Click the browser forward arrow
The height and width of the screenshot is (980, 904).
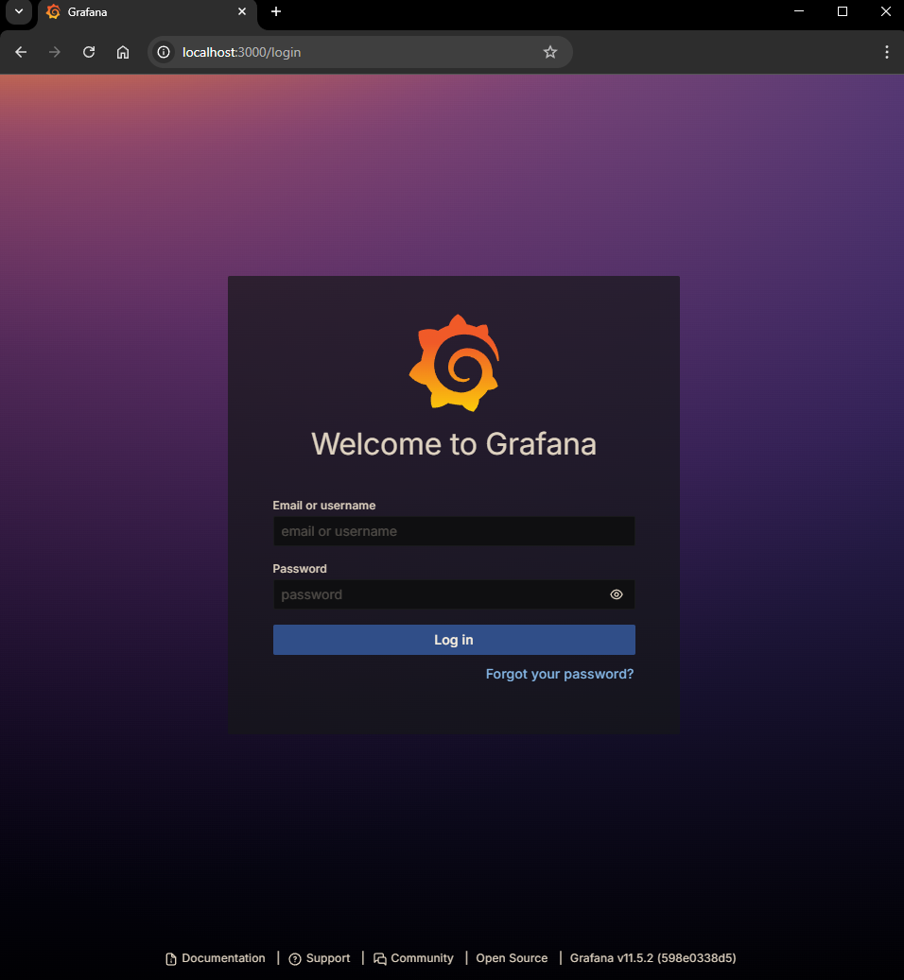click(55, 52)
